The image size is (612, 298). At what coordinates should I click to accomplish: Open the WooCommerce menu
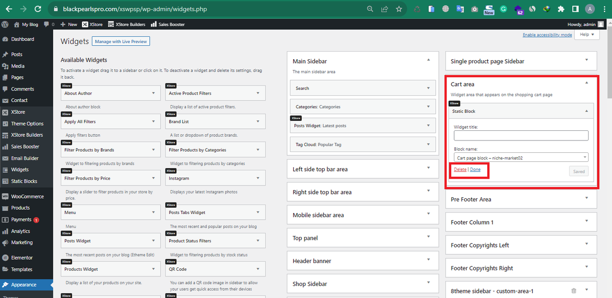[x=27, y=196]
